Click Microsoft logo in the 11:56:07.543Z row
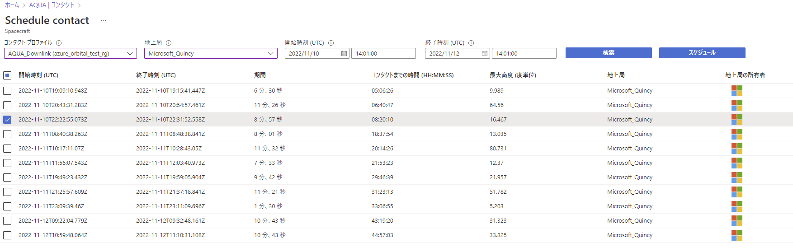The height and width of the screenshot is (252, 793). (737, 163)
